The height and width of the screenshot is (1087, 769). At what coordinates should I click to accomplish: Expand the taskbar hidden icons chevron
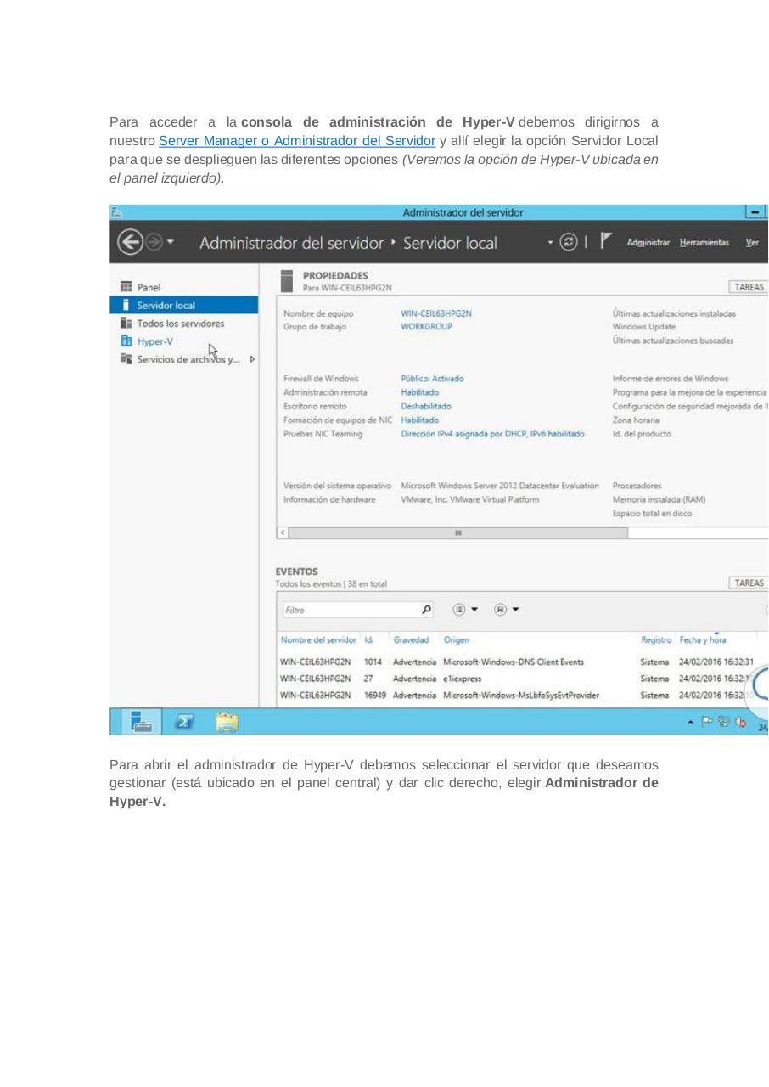coord(690,721)
